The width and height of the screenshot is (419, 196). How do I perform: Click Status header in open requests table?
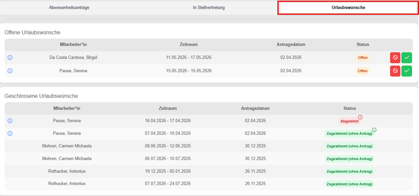point(362,45)
